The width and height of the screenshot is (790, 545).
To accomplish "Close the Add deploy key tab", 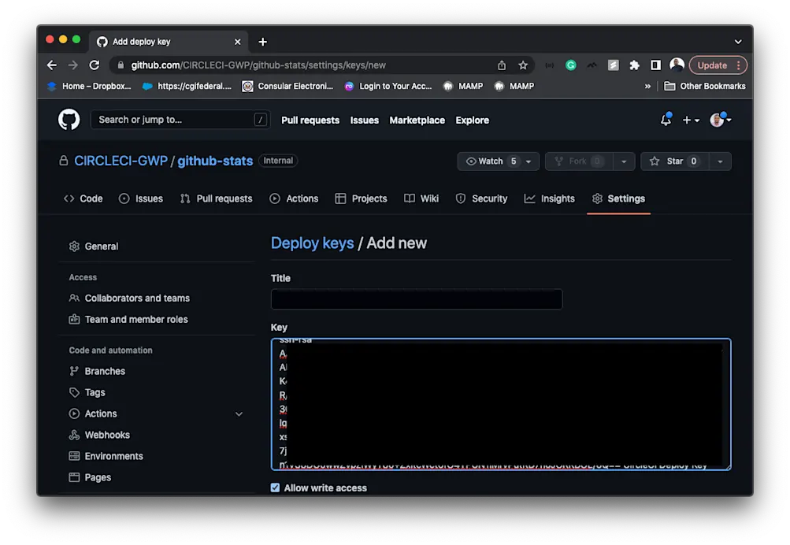I will (237, 42).
